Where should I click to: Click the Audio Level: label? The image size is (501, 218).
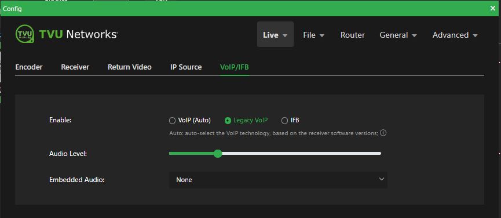point(68,154)
